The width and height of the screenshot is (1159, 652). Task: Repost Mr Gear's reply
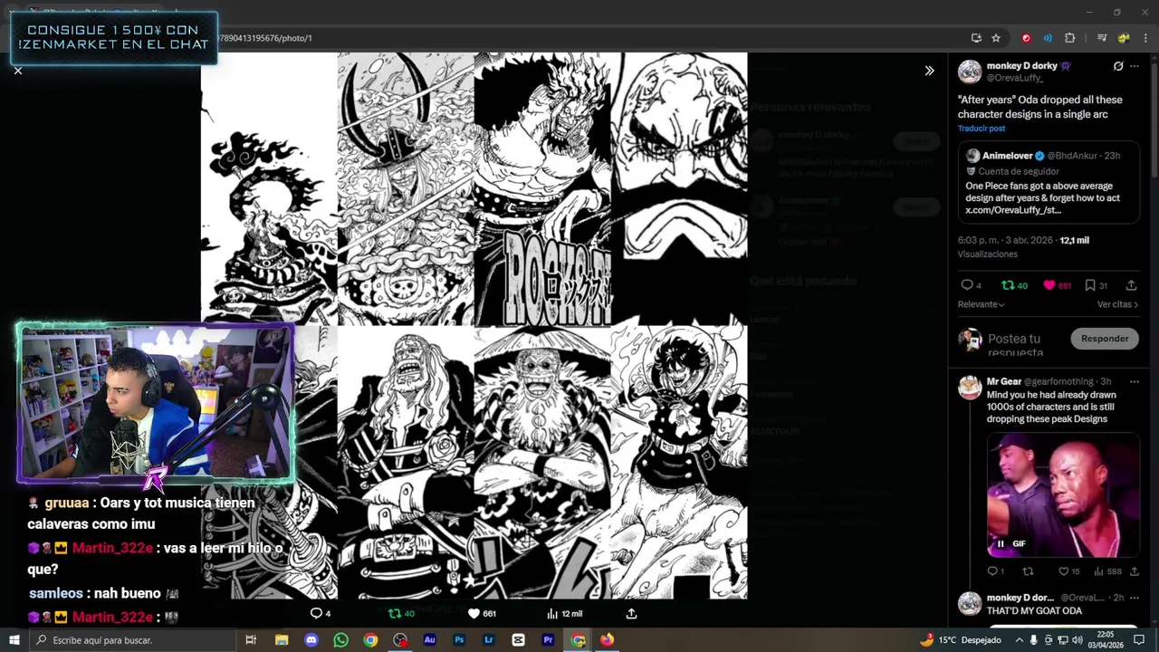1028,571
